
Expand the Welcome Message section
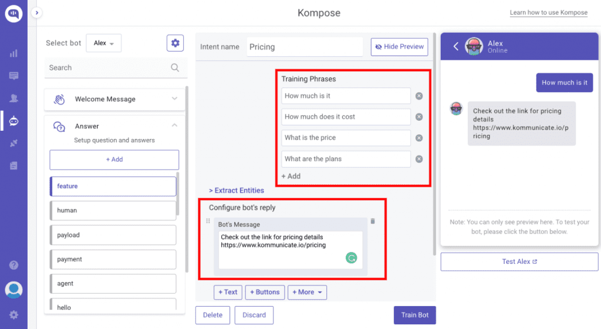(114, 99)
